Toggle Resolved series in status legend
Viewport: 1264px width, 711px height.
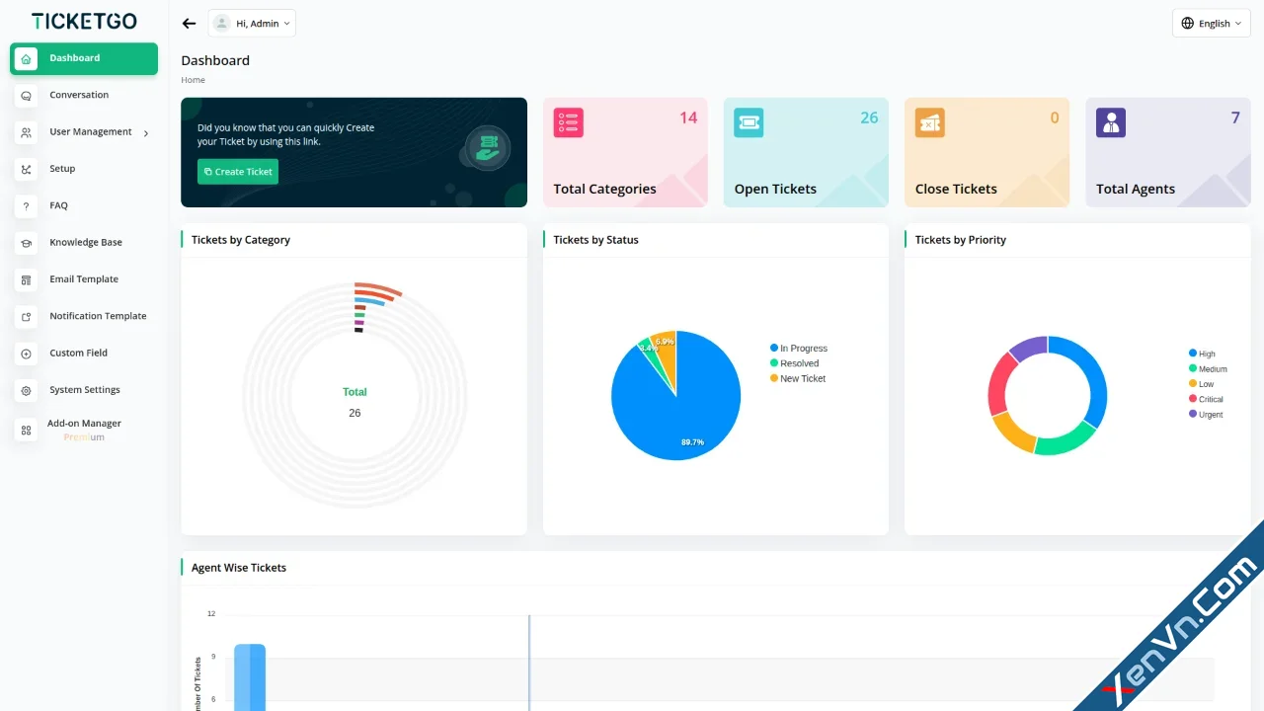pyautogui.click(x=794, y=363)
